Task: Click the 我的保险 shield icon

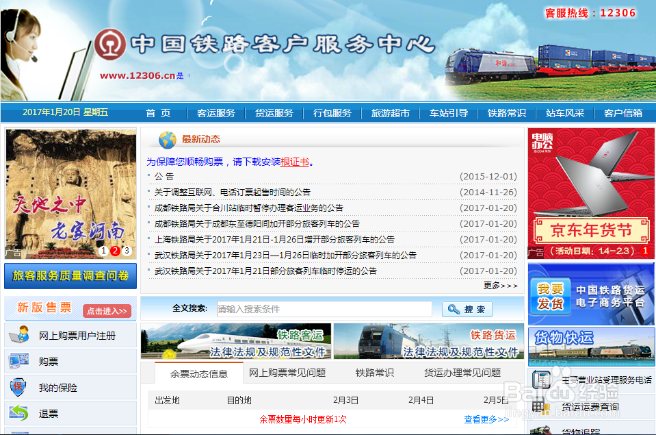Action: pyautogui.click(x=18, y=387)
